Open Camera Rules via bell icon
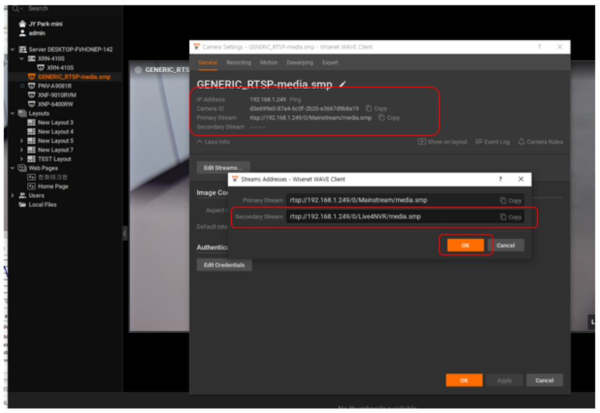Viewport: 600px width, 413px height. (540, 142)
